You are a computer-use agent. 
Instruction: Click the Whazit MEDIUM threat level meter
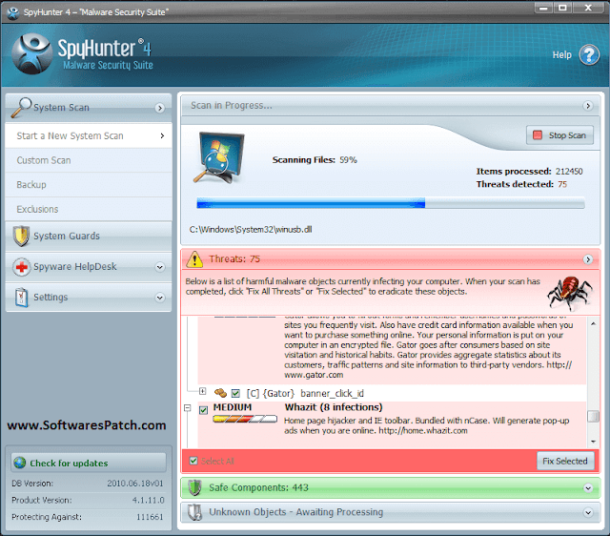click(245, 419)
